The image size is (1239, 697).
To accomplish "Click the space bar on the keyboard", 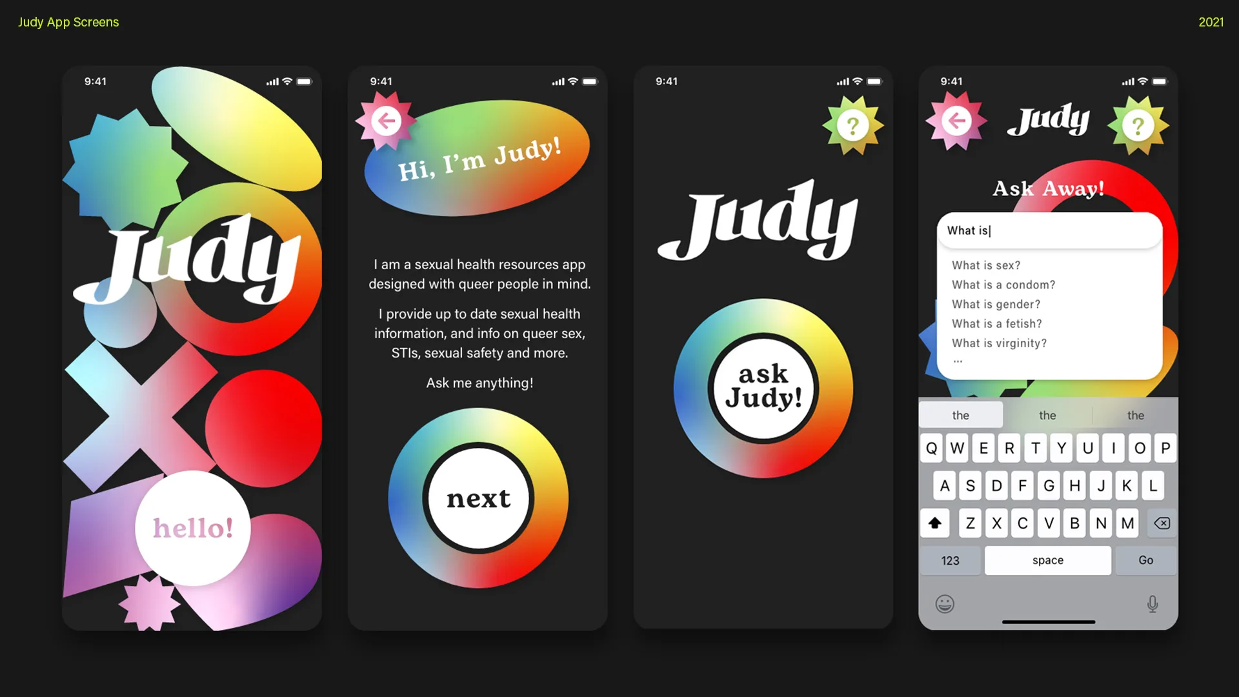I will [1049, 559].
